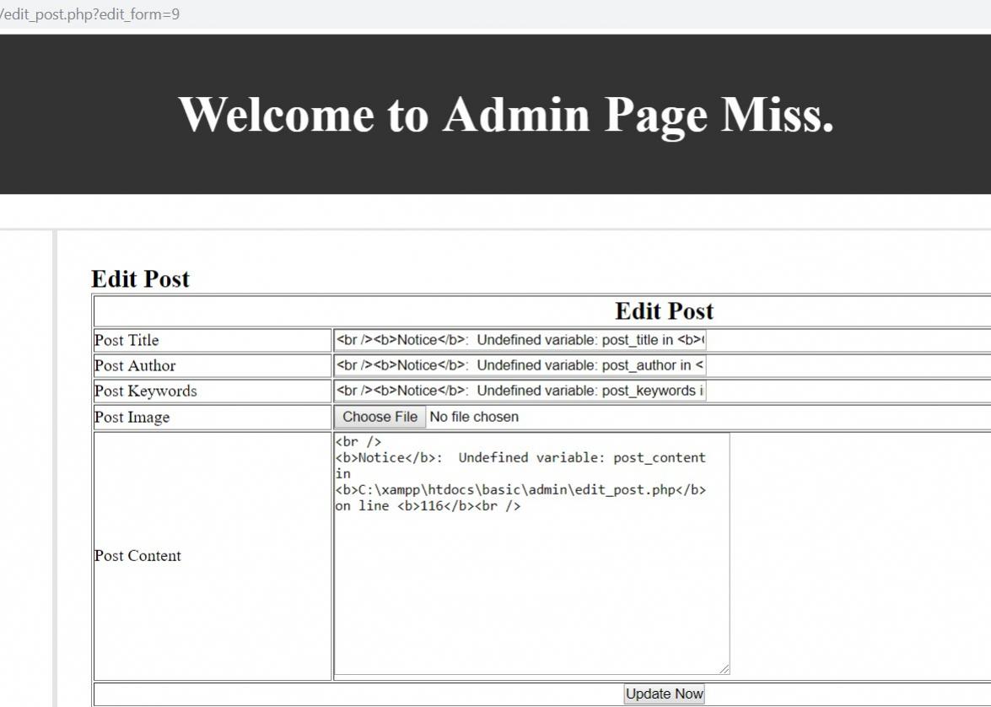Click the 'Welcome to Admin Page Miss.' heading
Viewport: 991px width, 707px height.
pyautogui.click(x=505, y=115)
